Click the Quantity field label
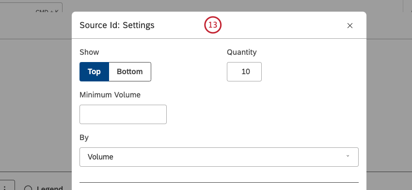The width and height of the screenshot is (412, 190). click(x=242, y=52)
